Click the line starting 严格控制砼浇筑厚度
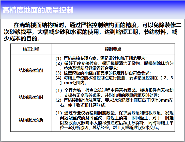 114,100
